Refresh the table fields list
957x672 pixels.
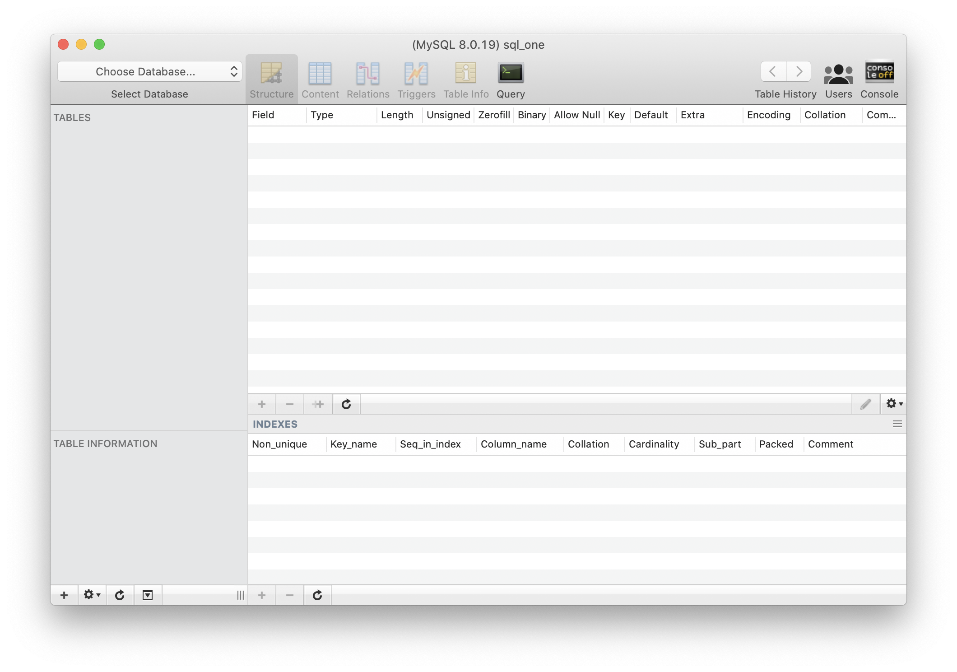point(346,404)
